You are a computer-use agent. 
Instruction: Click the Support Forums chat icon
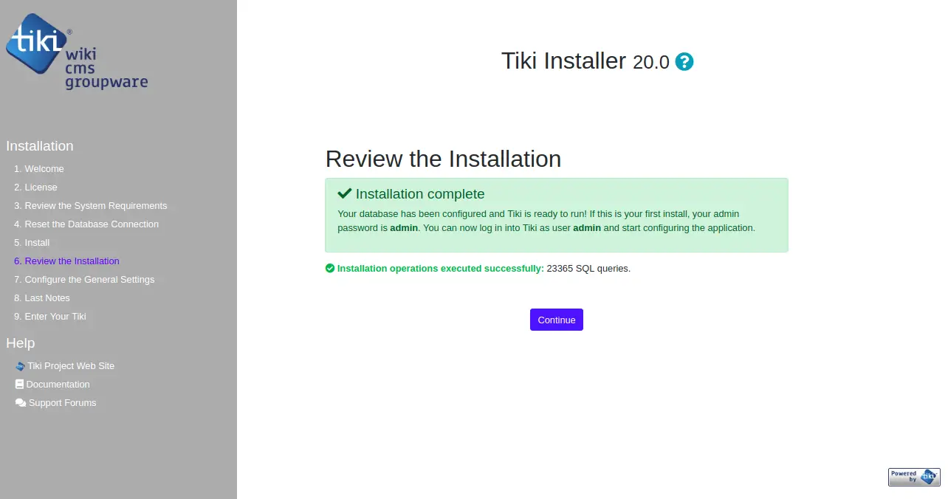point(21,403)
